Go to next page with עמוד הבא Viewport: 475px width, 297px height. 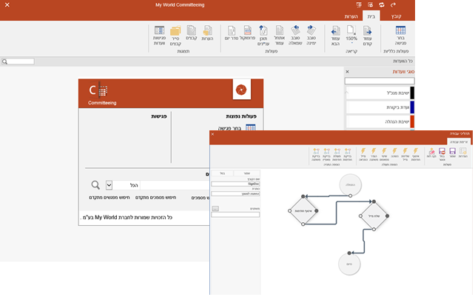(x=337, y=34)
